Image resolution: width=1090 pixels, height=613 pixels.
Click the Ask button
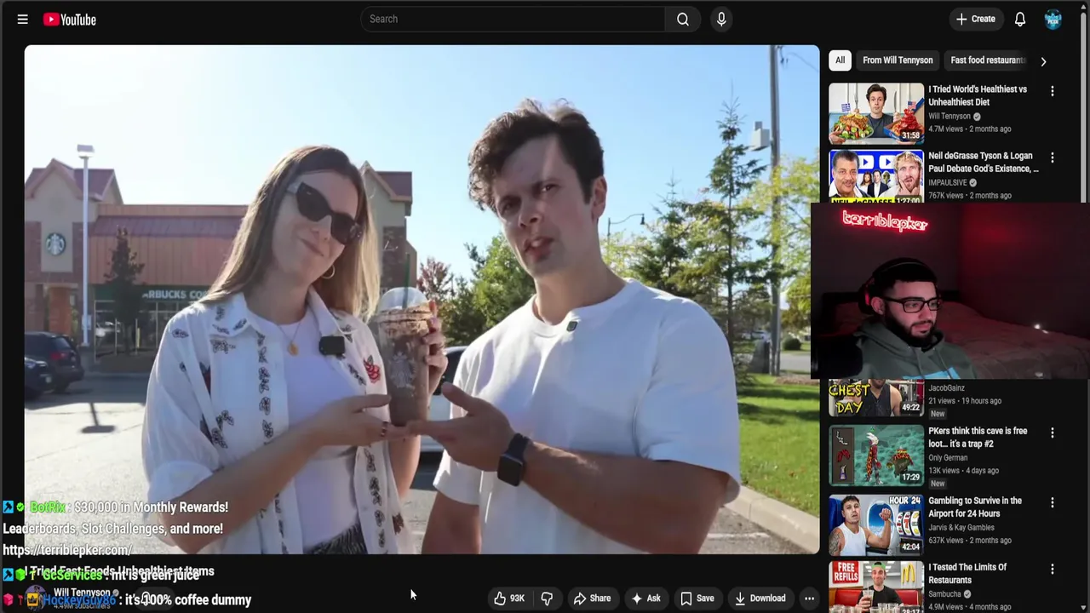pos(645,599)
